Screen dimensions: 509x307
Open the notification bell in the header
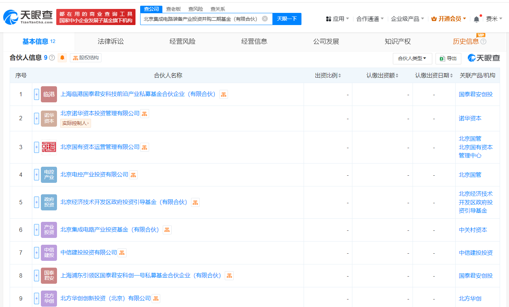[x=476, y=19]
